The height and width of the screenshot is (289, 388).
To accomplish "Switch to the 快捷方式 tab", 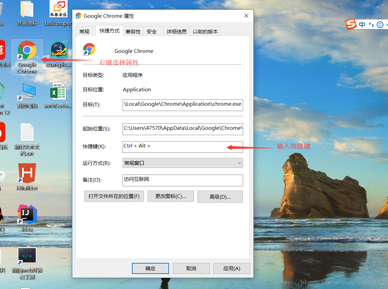I will (109, 31).
